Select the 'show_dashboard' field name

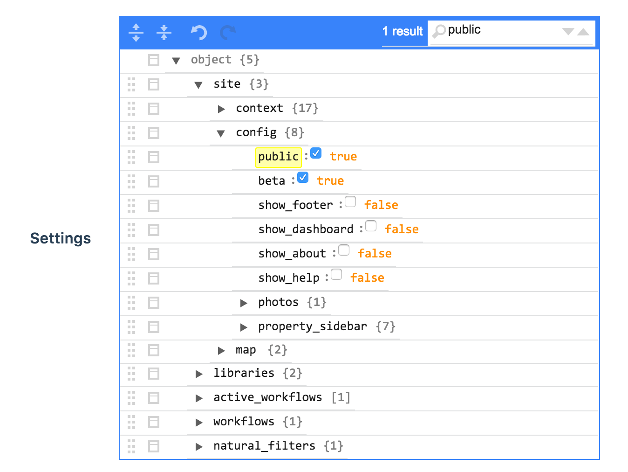(306, 229)
